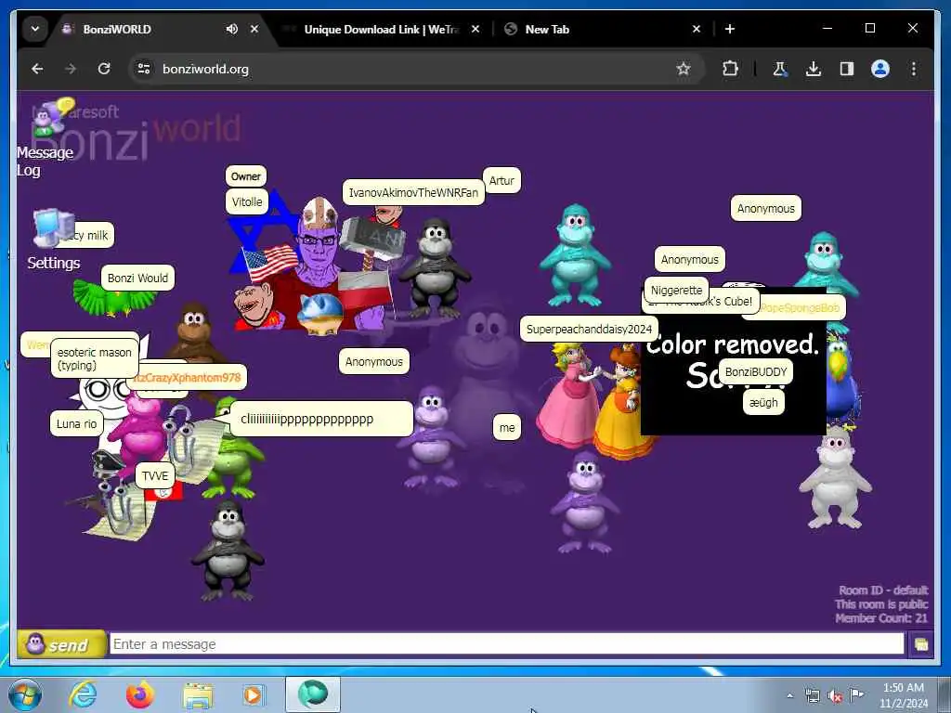
Task: Click the back navigation arrow
Action: pyautogui.click(x=37, y=69)
